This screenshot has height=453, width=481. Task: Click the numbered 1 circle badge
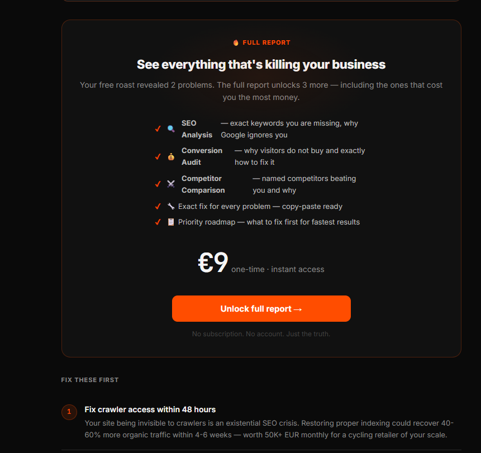pyautogui.click(x=69, y=412)
